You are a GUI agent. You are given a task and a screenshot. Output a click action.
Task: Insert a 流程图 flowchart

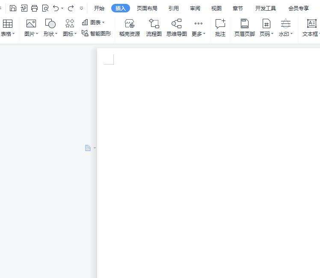[154, 28]
